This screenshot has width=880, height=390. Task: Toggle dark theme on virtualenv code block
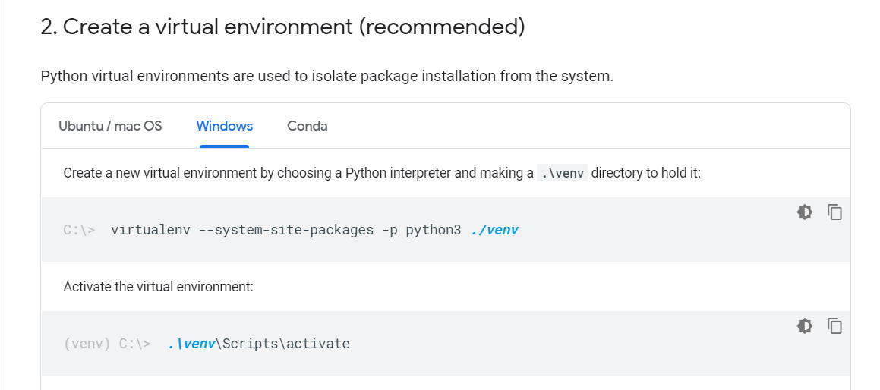click(x=805, y=212)
